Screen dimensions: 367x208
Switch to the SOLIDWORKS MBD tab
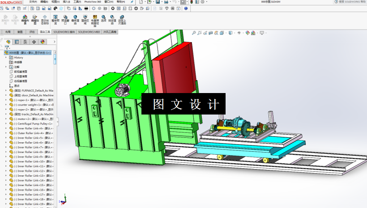click(x=89, y=32)
